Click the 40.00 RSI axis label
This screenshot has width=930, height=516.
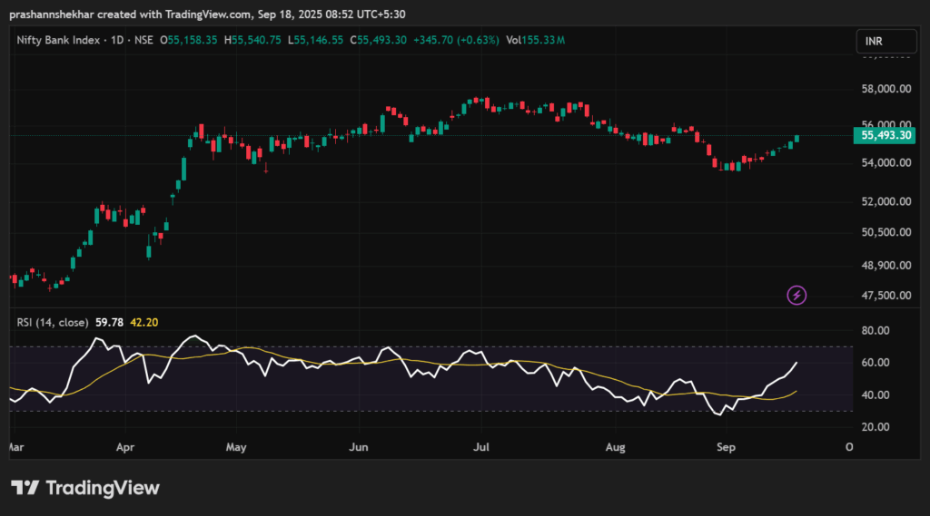tap(876, 395)
